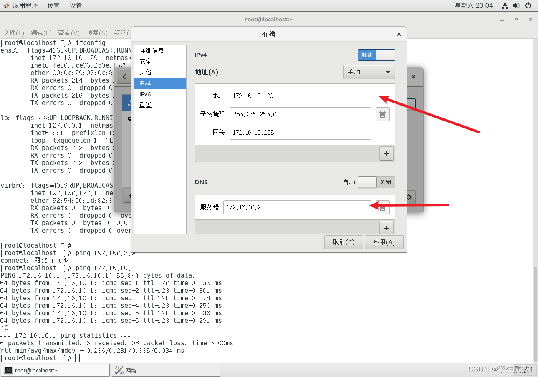The width and height of the screenshot is (538, 377).
Task: Select IPv6 in the wired dialog sidebar
Action: pos(160,94)
